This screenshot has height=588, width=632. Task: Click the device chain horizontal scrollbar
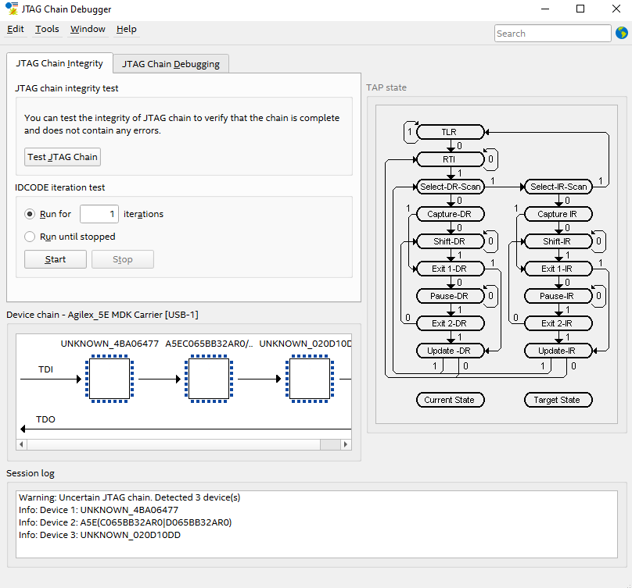[x=172, y=444]
